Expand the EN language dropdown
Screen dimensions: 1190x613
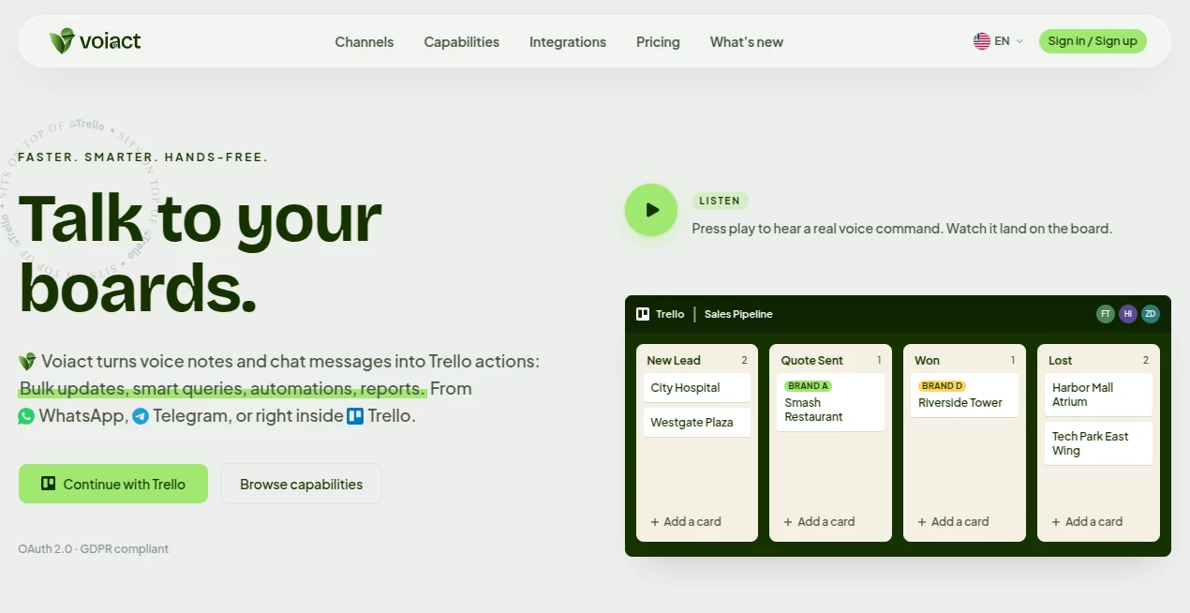tap(999, 41)
